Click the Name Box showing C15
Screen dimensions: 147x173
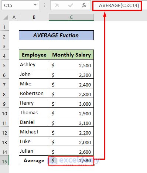20,5
